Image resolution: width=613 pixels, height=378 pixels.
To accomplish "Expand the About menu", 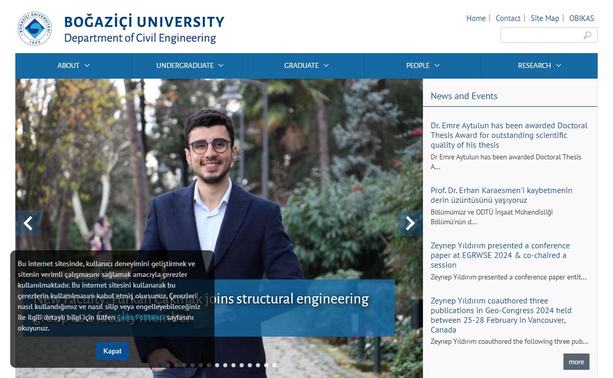I will [x=73, y=65].
